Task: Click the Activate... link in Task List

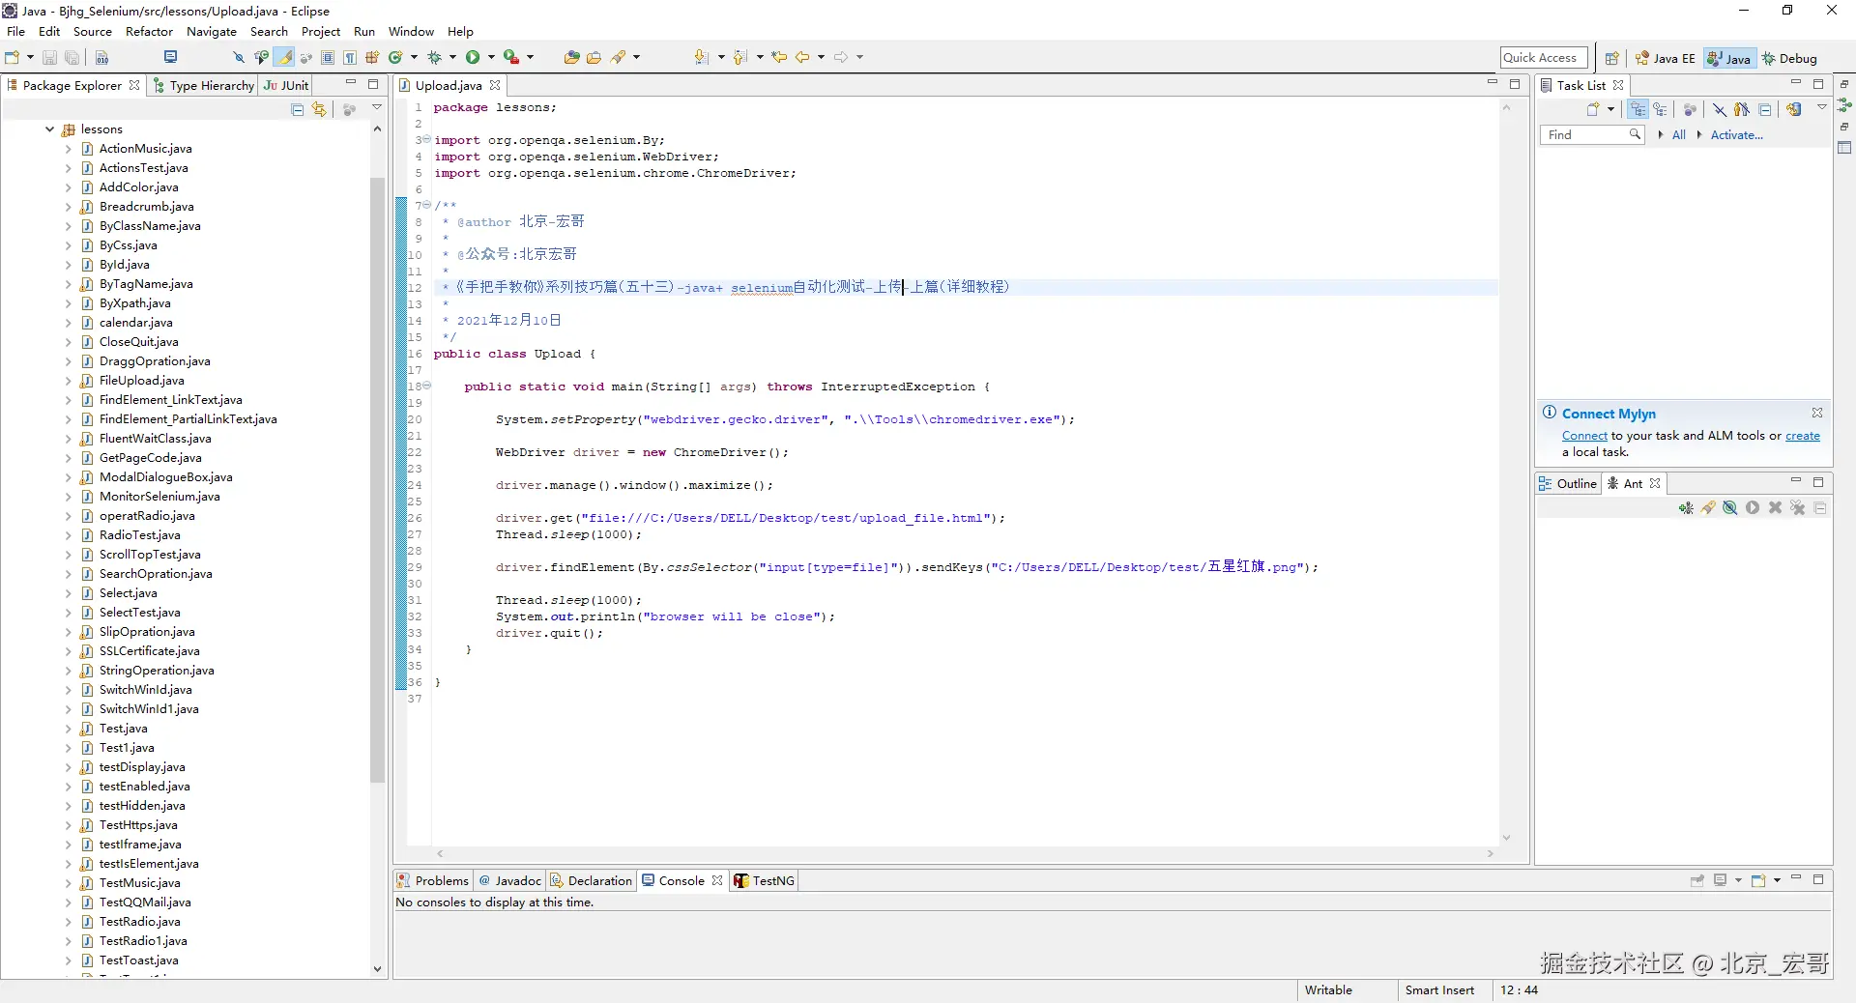Action: pos(1737,135)
